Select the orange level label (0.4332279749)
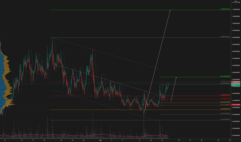 click(225, 102)
